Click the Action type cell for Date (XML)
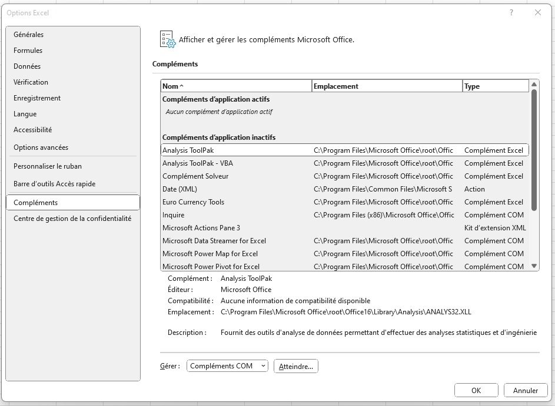The height and width of the screenshot is (406, 555). (474, 189)
